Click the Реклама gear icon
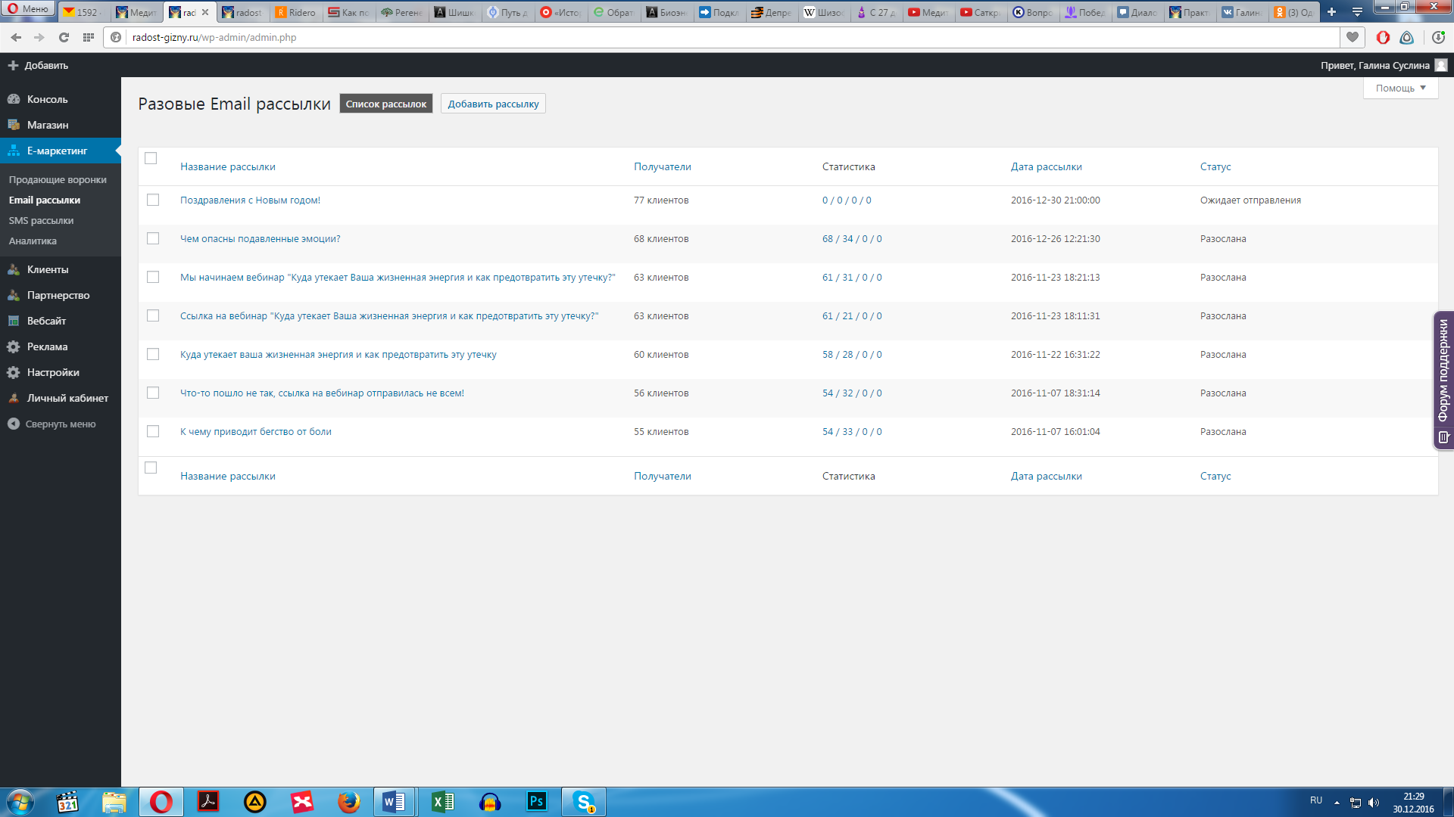Screen dimensions: 1454x817 click(x=14, y=346)
